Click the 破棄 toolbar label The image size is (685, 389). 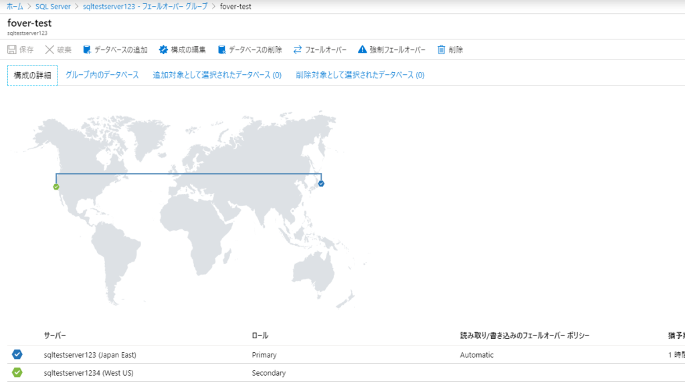(x=64, y=49)
